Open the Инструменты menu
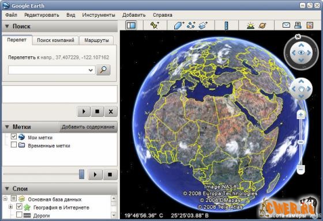323x221 pixels. 99,15
